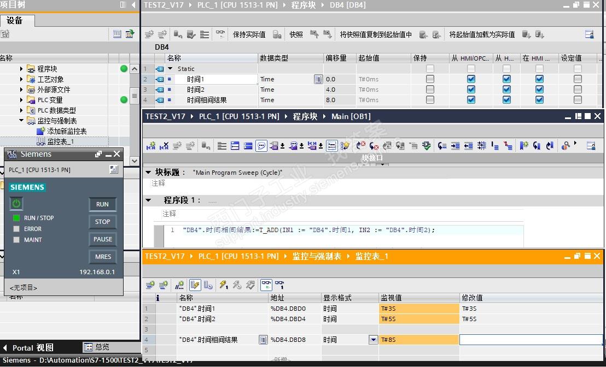This screenshot has height=367, width=606.
Task: Click Monitor all glasses icon in DB4 toolbar
Action: [x=220, y=34]
